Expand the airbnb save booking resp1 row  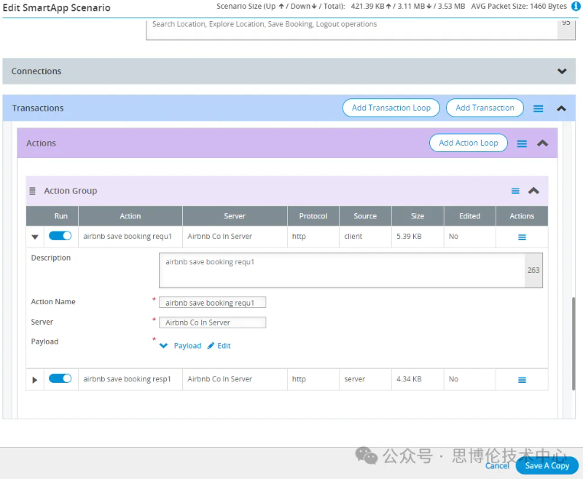click(34, 380)
